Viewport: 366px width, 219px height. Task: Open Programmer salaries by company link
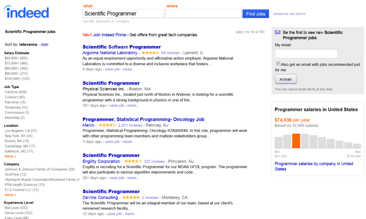point(314,166)
